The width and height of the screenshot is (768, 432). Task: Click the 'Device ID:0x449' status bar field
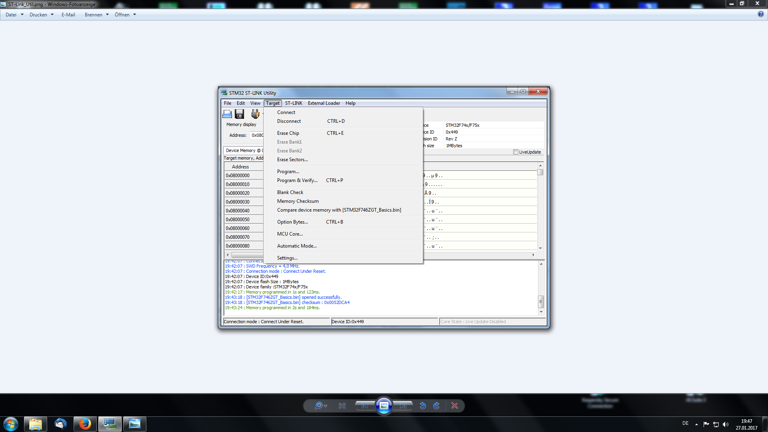(x=385, y=322)
